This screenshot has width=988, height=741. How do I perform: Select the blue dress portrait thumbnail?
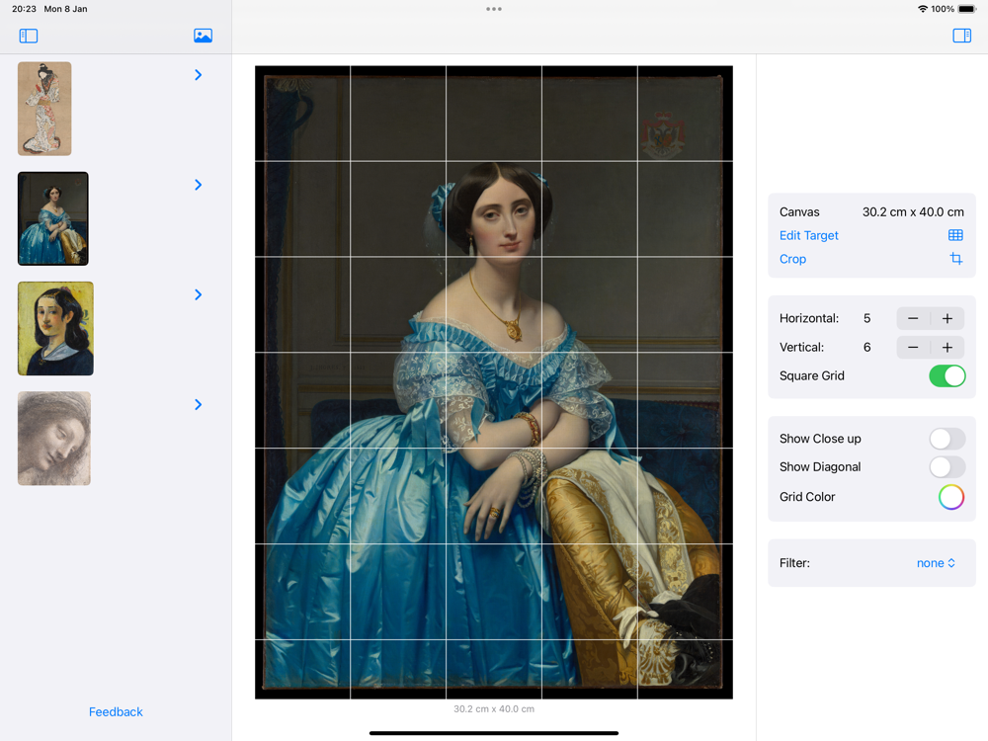coord(53,218)
